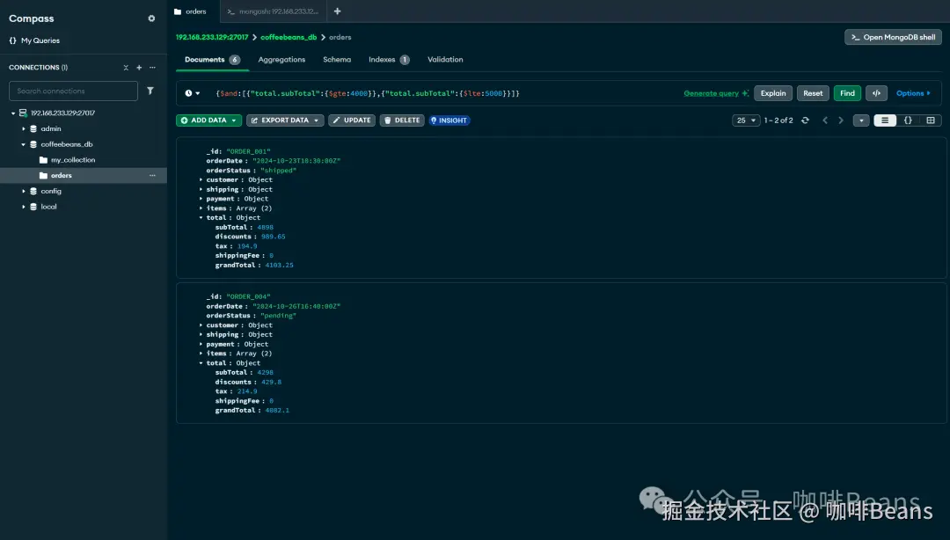Open Schema tab

[x=337, y=60]
